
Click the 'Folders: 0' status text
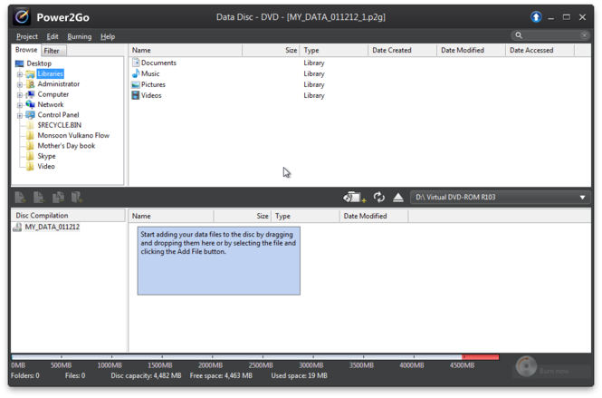coord(25,375)
